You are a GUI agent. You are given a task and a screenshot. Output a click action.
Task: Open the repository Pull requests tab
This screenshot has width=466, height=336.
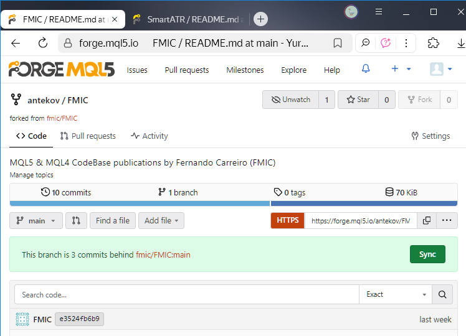pos(88,136)
